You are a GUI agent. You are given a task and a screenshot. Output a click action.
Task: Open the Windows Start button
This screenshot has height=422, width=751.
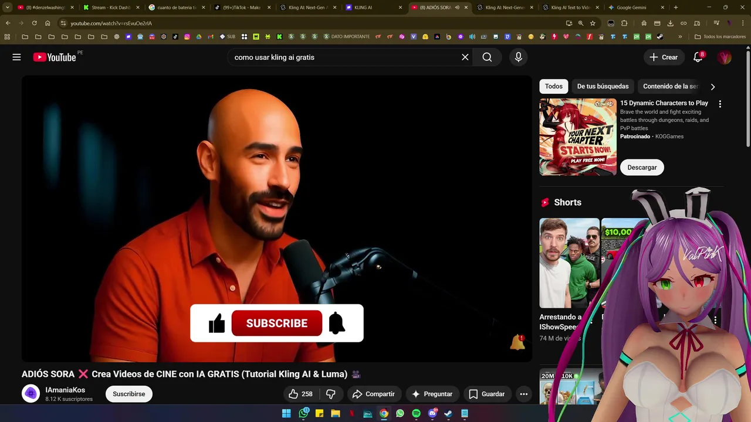point(286,413)
